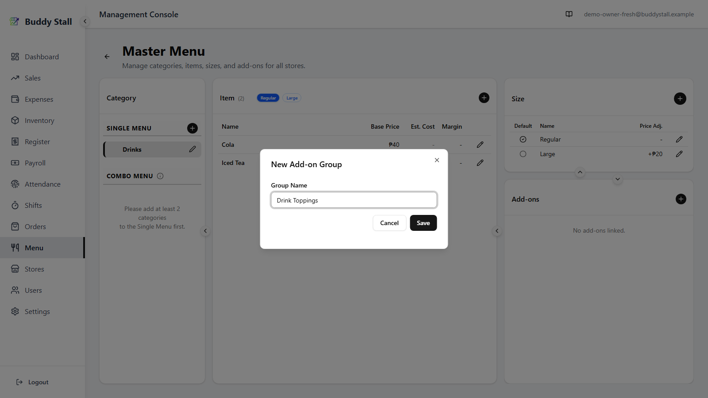Close the New Add-on Group dialog
This screenshot has width=708, height=398.
pos(437,160)
